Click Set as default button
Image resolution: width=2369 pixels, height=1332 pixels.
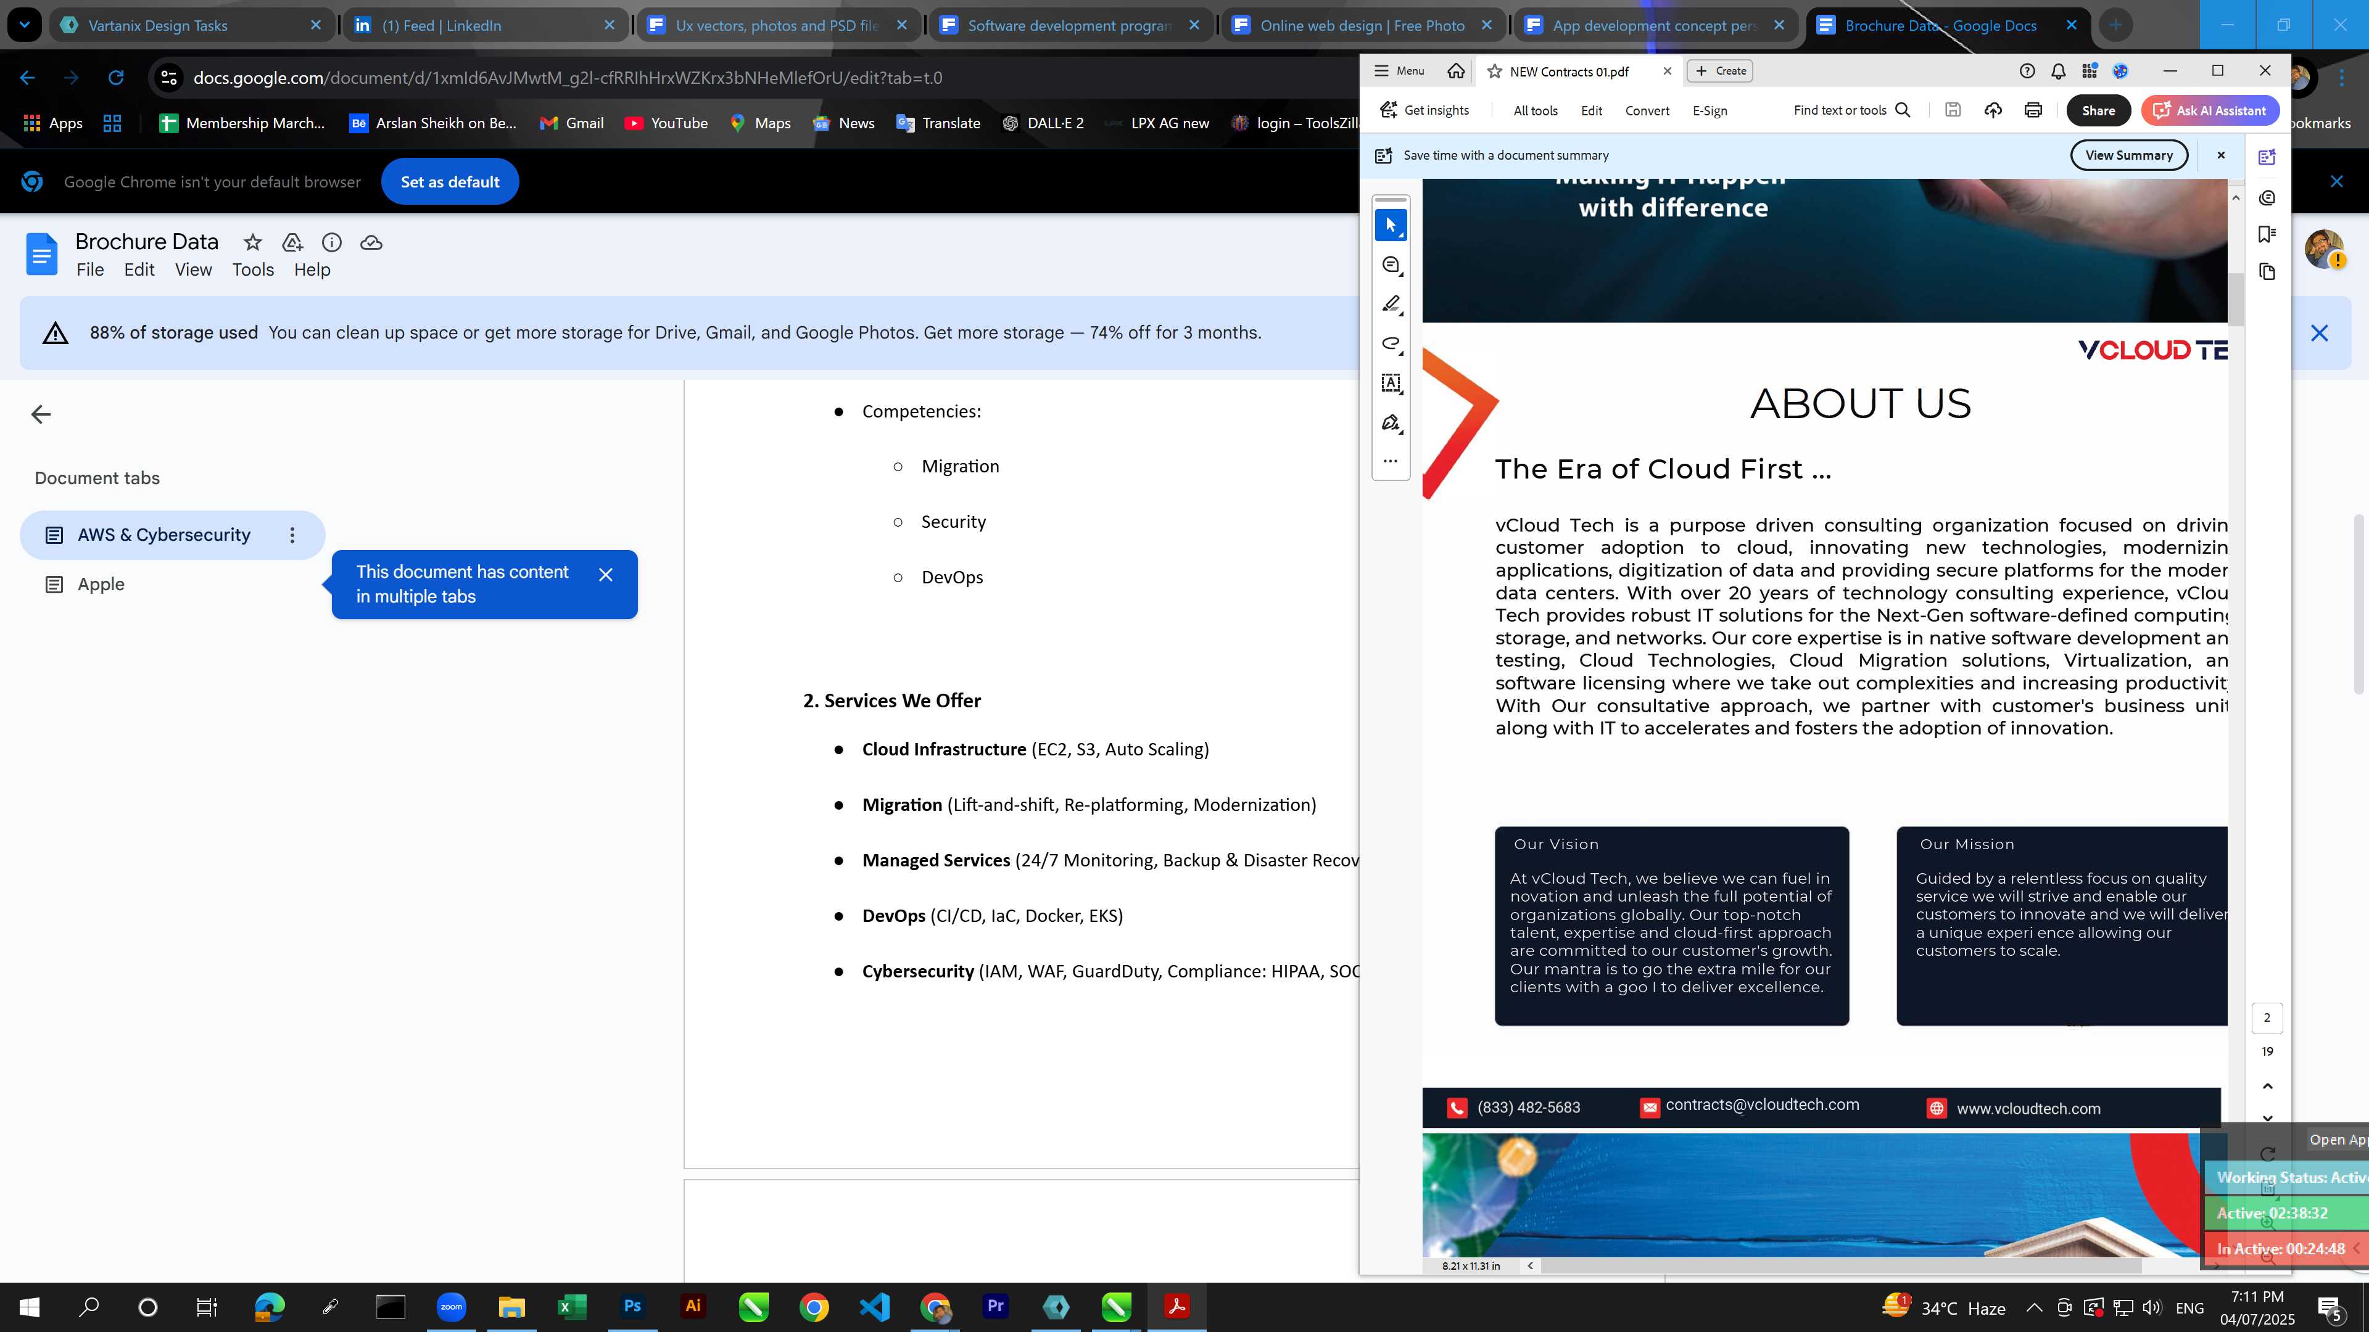pos(450,182)
